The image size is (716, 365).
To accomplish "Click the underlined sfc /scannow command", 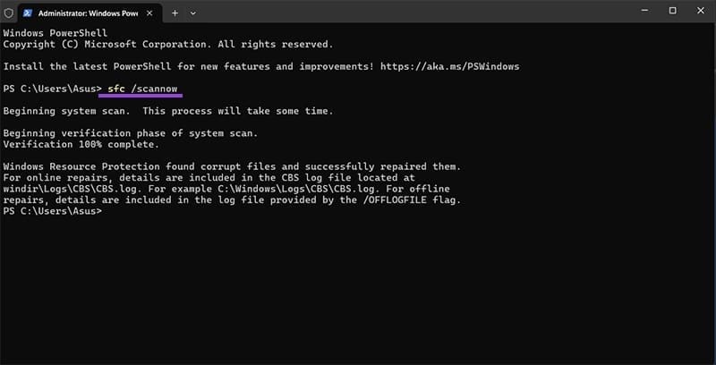I will [x=141, y=89].
